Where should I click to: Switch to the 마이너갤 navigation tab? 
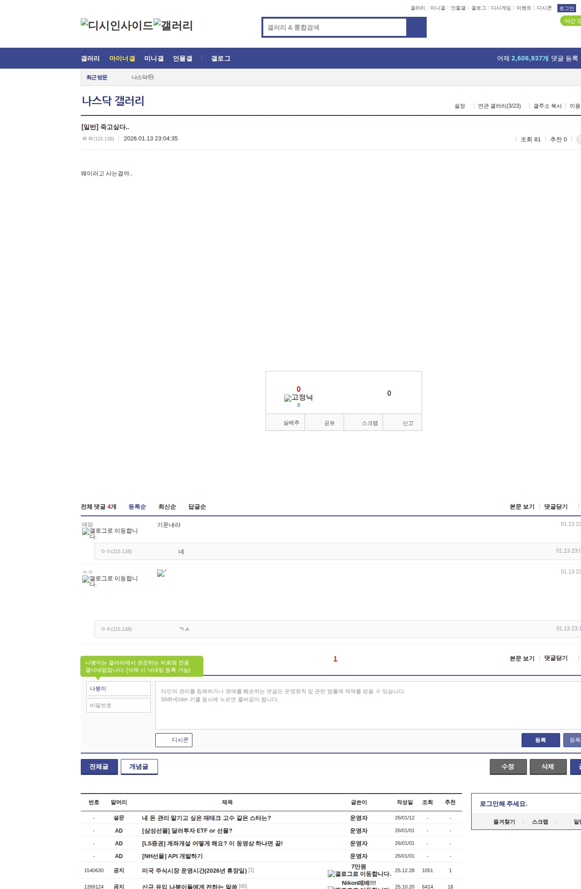[x=122, y=59]
